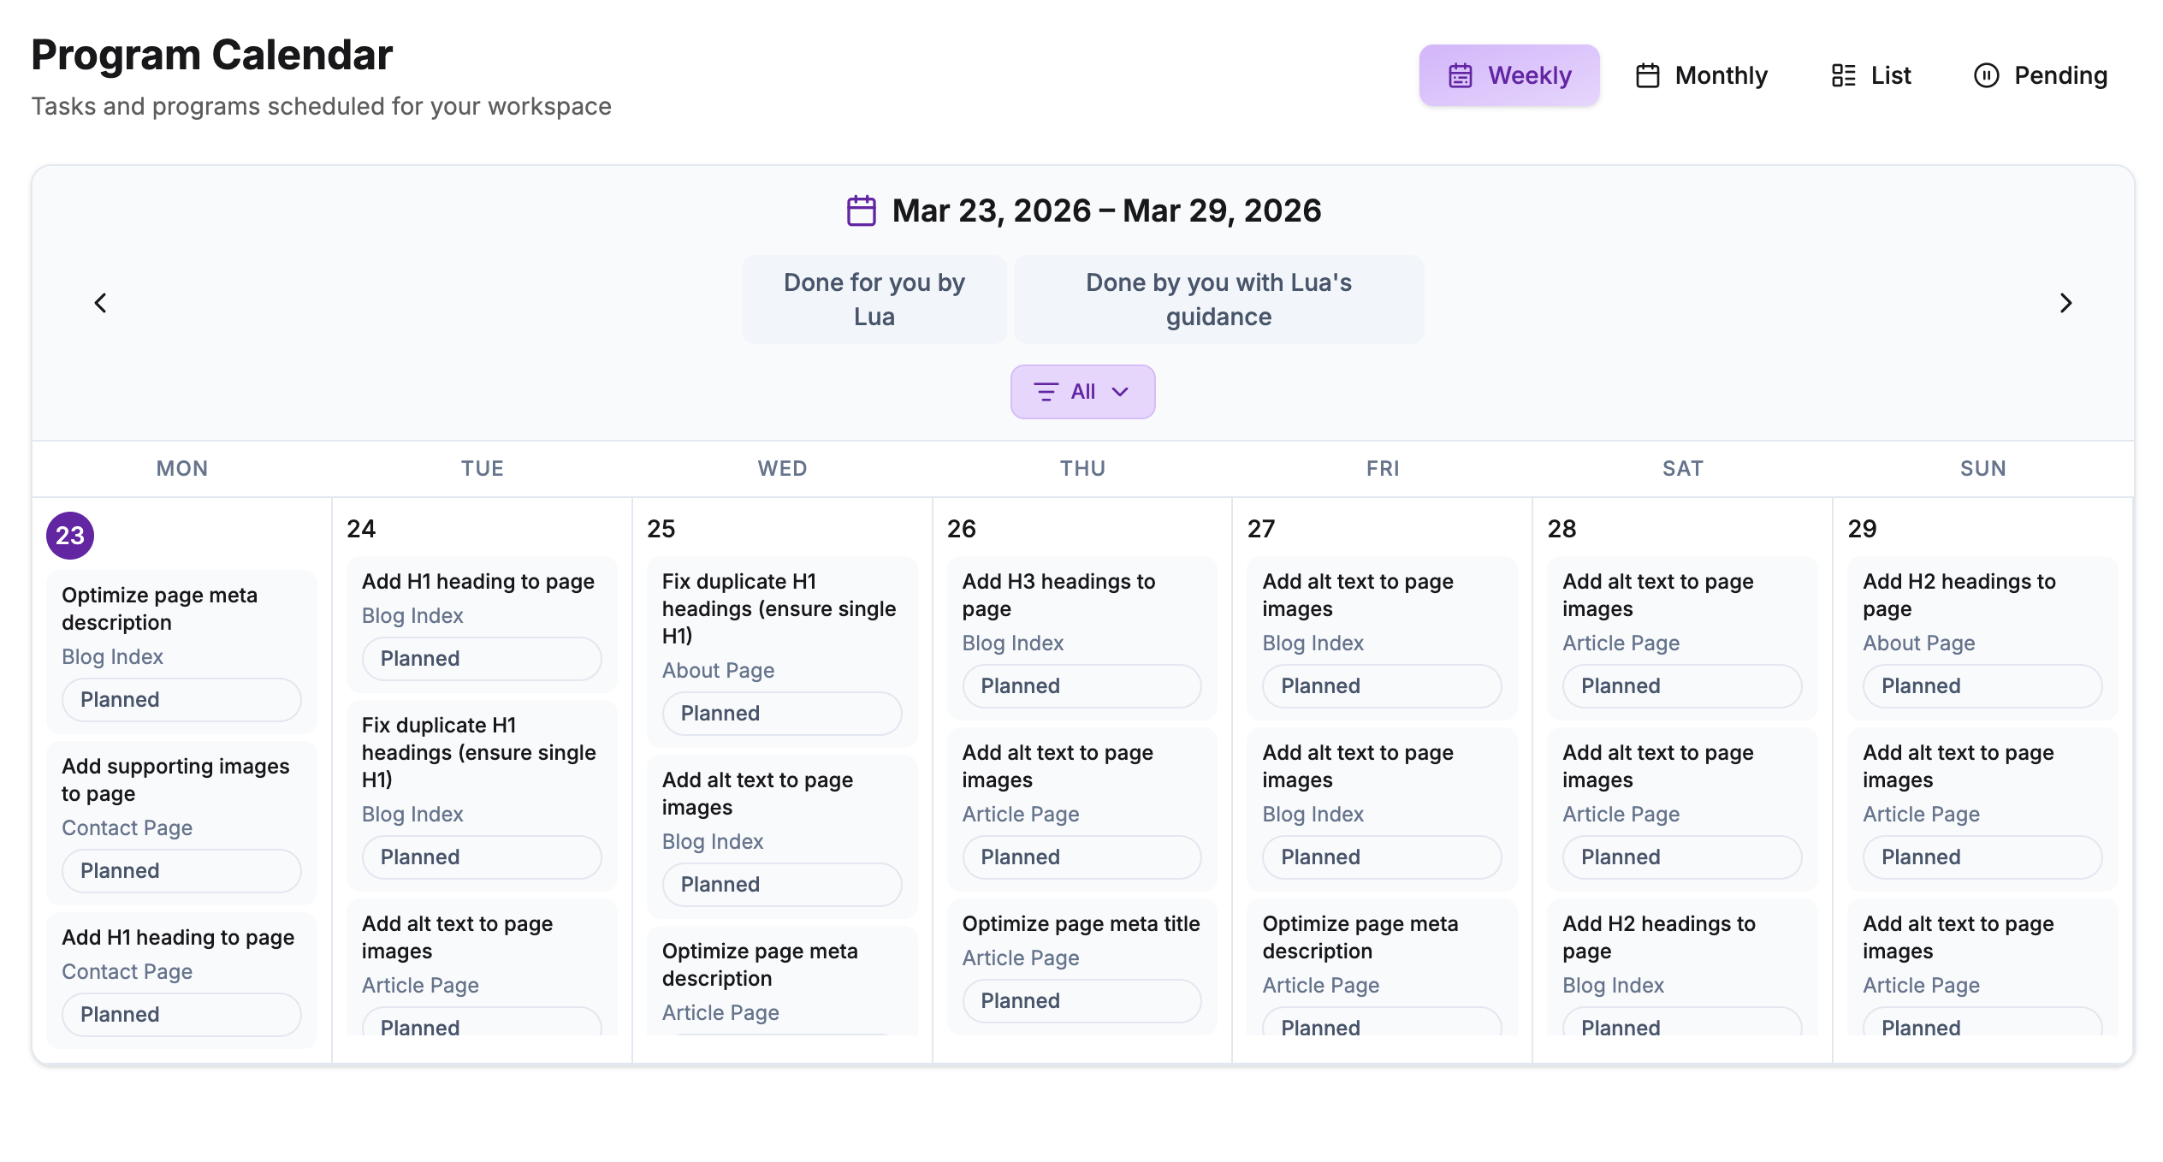2163x1162 pixels.
Task: Click the 'Optimize page meta title' card on Thursday
Action: pyautogui.click(x=1081, y=923)
